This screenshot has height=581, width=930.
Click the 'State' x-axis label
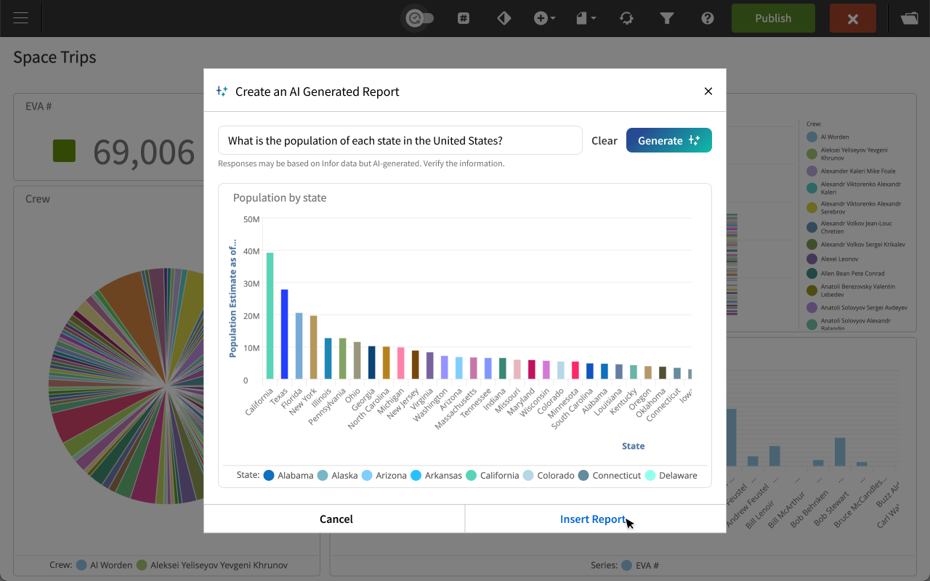coord(634,446)
